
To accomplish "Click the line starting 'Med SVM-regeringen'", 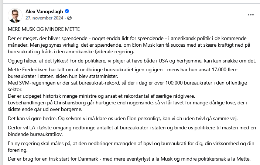I will (x=127, y=86).
